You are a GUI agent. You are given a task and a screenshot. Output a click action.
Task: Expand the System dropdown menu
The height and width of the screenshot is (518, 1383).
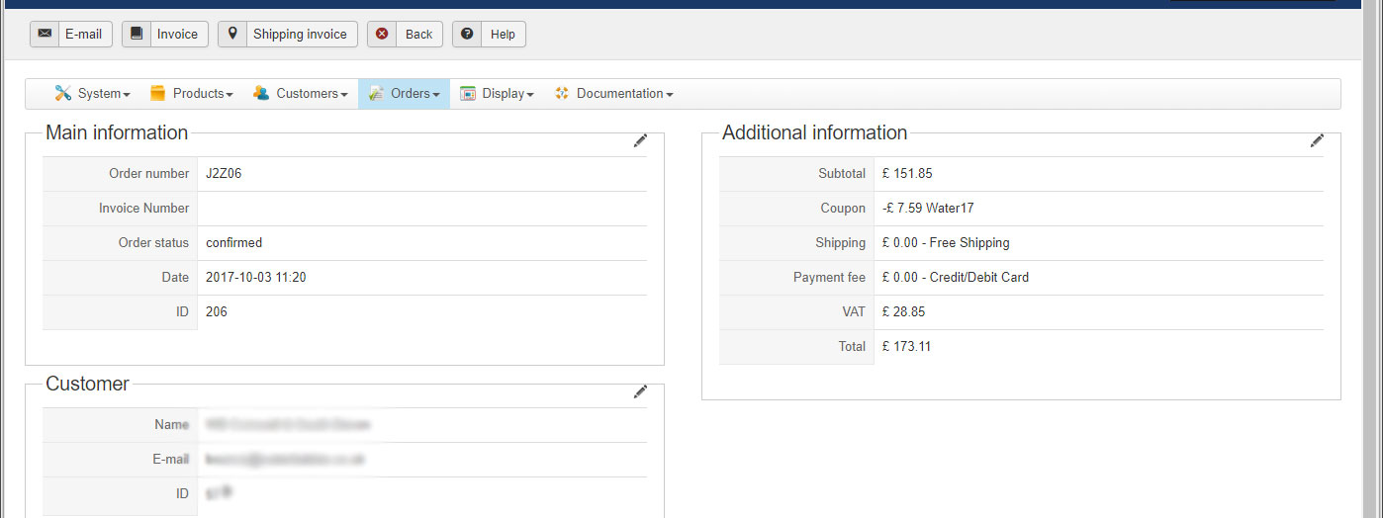[x=93, y=94]
